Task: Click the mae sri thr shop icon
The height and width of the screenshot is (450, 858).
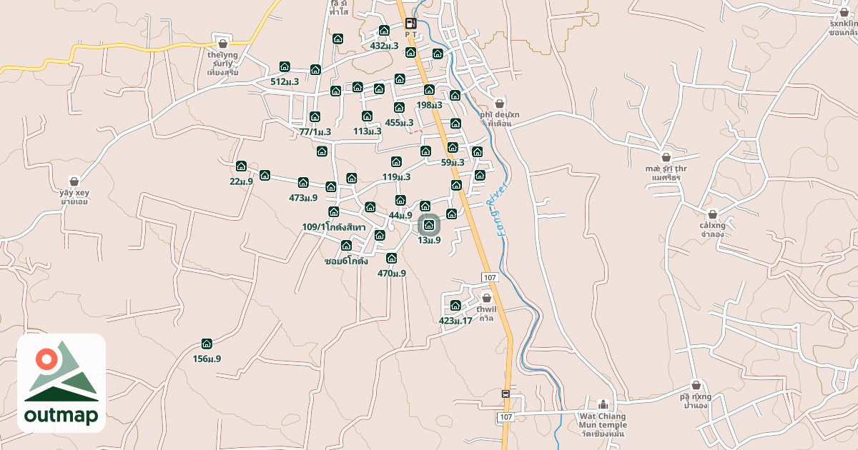Action: tap(666, 157)
